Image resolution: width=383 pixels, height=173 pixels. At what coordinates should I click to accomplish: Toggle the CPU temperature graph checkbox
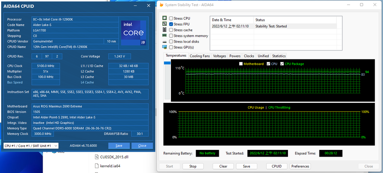(269, 64)
